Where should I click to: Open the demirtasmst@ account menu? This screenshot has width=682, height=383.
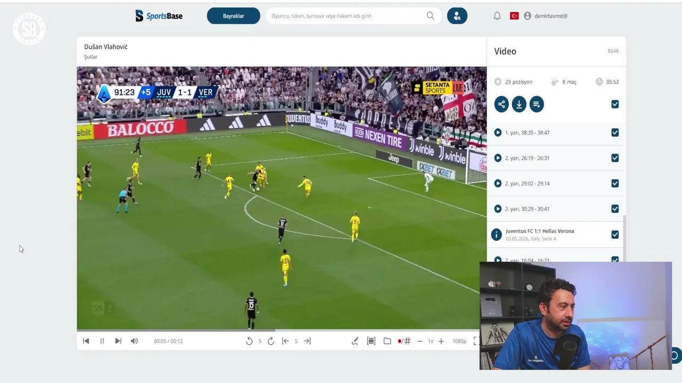click(551, 16)
